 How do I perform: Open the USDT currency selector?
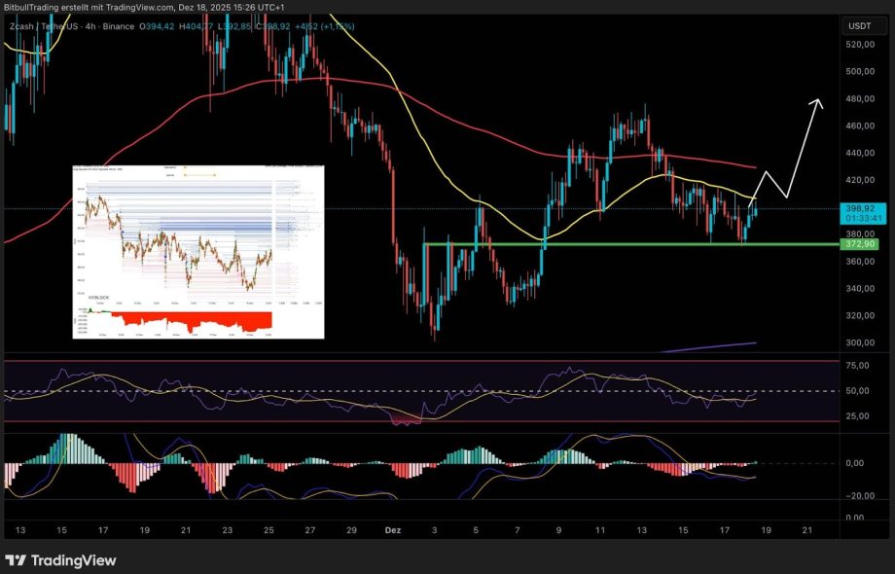(859, 26)
